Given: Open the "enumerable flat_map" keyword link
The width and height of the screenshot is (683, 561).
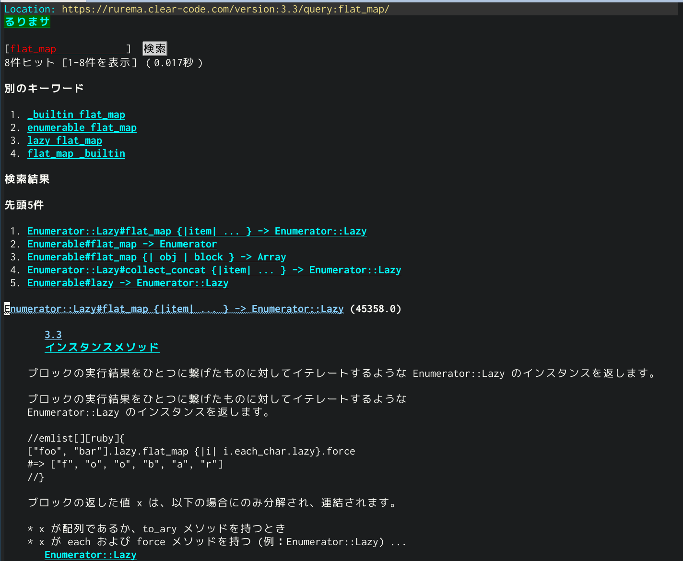Looking at the screenshot, I should 82,128.
